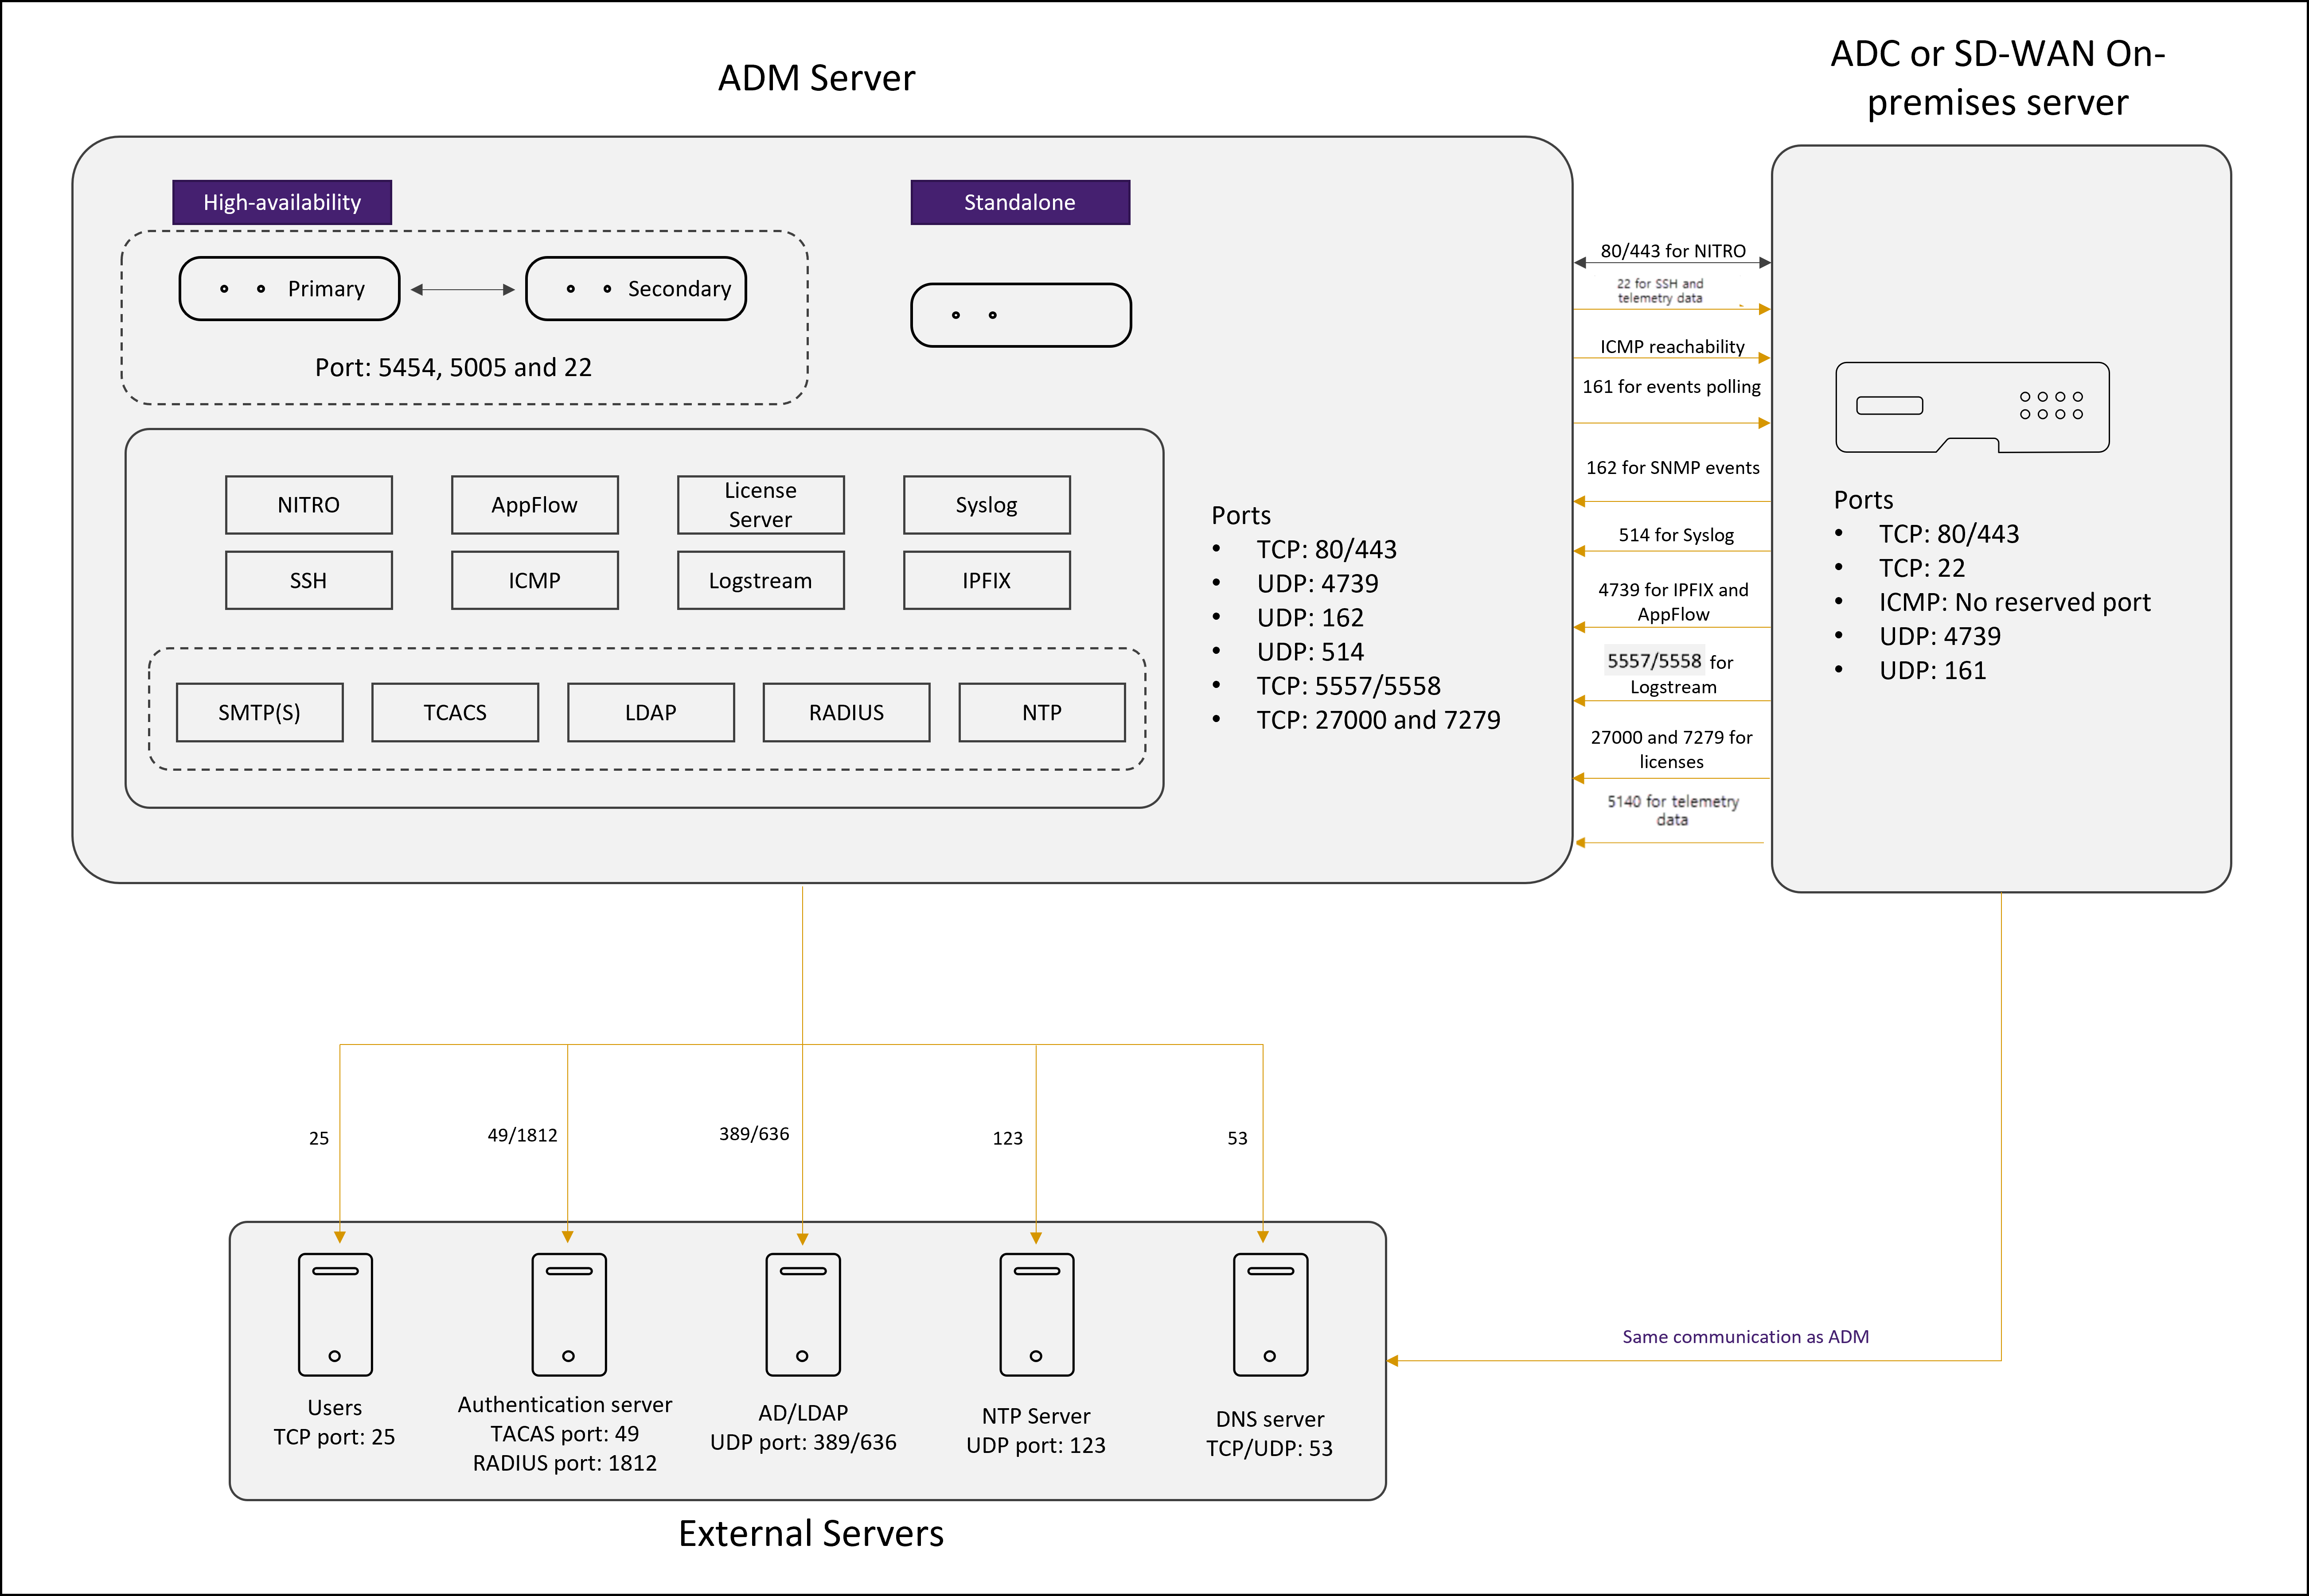Click 'ICMP: No reserved port' entry
Viewport: 2309px width, 1596px height.
2015,601
